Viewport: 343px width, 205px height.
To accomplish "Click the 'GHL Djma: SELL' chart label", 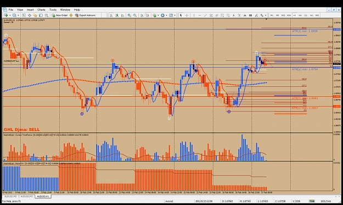I will pyautogui.click(x=21, y=130).
